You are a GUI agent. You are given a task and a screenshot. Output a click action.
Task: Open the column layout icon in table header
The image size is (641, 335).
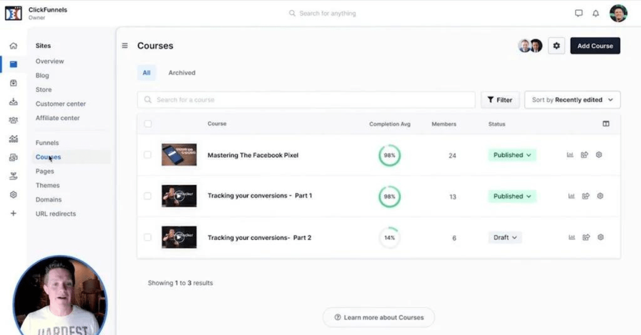click(606, 124)
